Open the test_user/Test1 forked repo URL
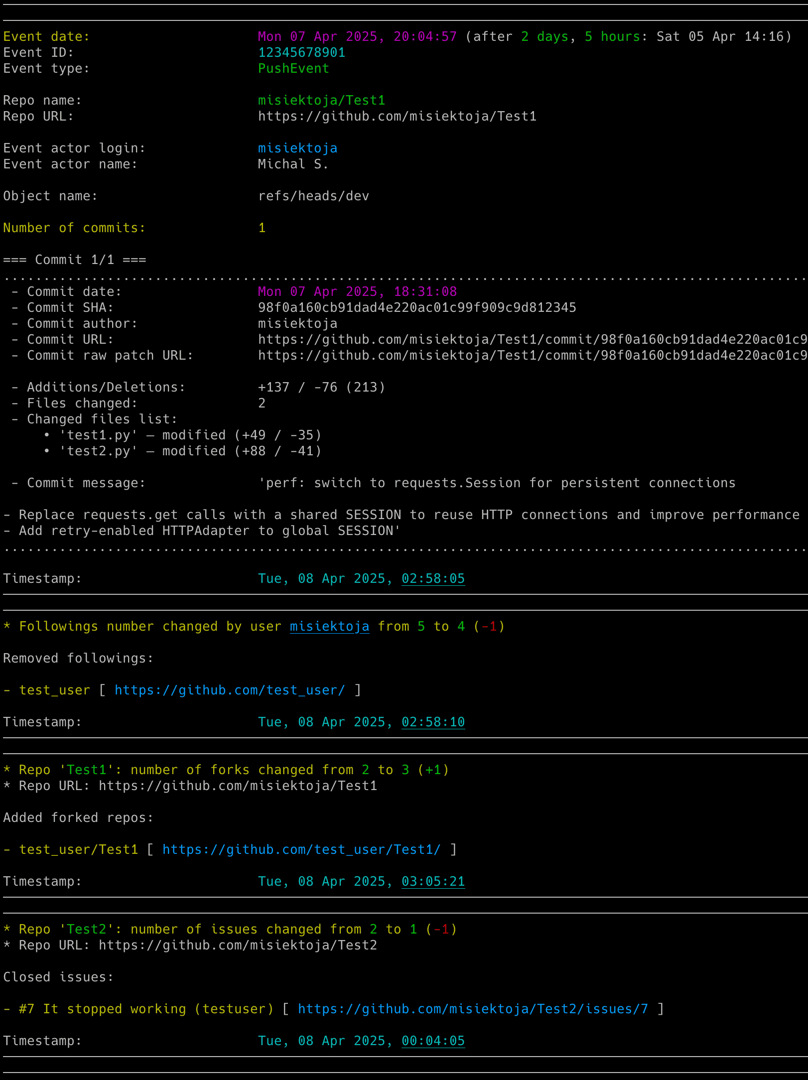 tap(301, 849)
